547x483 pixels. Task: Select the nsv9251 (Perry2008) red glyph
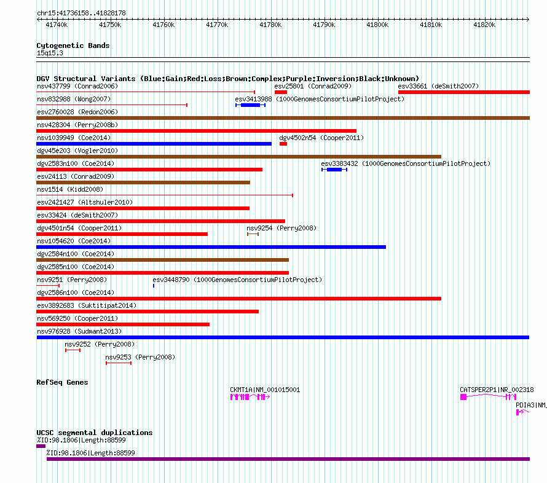[48, 286]
